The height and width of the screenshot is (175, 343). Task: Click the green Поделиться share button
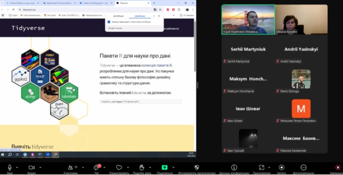click(x=165, y=167)
